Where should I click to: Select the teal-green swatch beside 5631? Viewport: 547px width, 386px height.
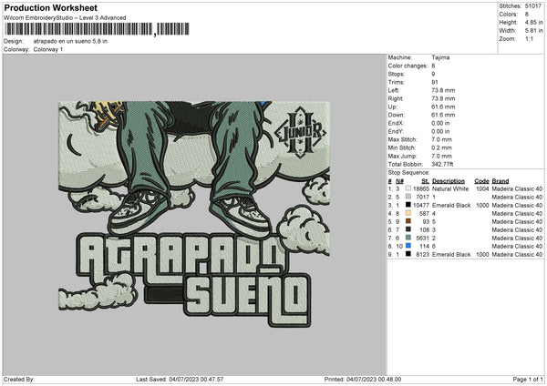408,238
